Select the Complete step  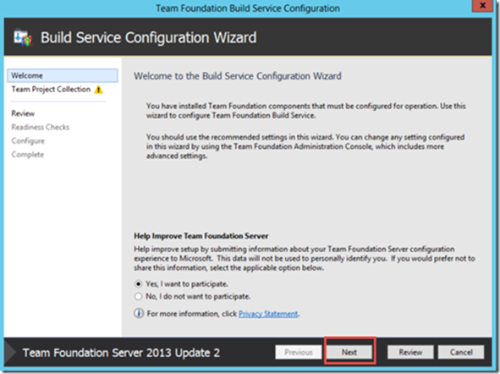pos(27,155)
